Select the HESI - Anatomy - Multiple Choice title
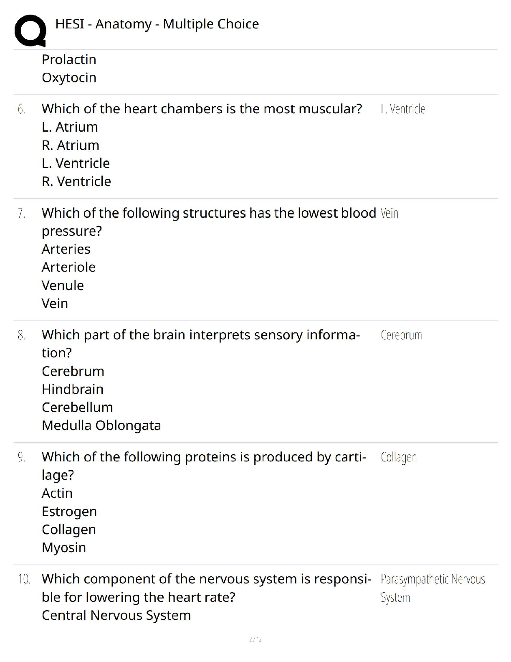Image resolution: width=511 pixels, height=662 pixels. click(x=157, y=24)
